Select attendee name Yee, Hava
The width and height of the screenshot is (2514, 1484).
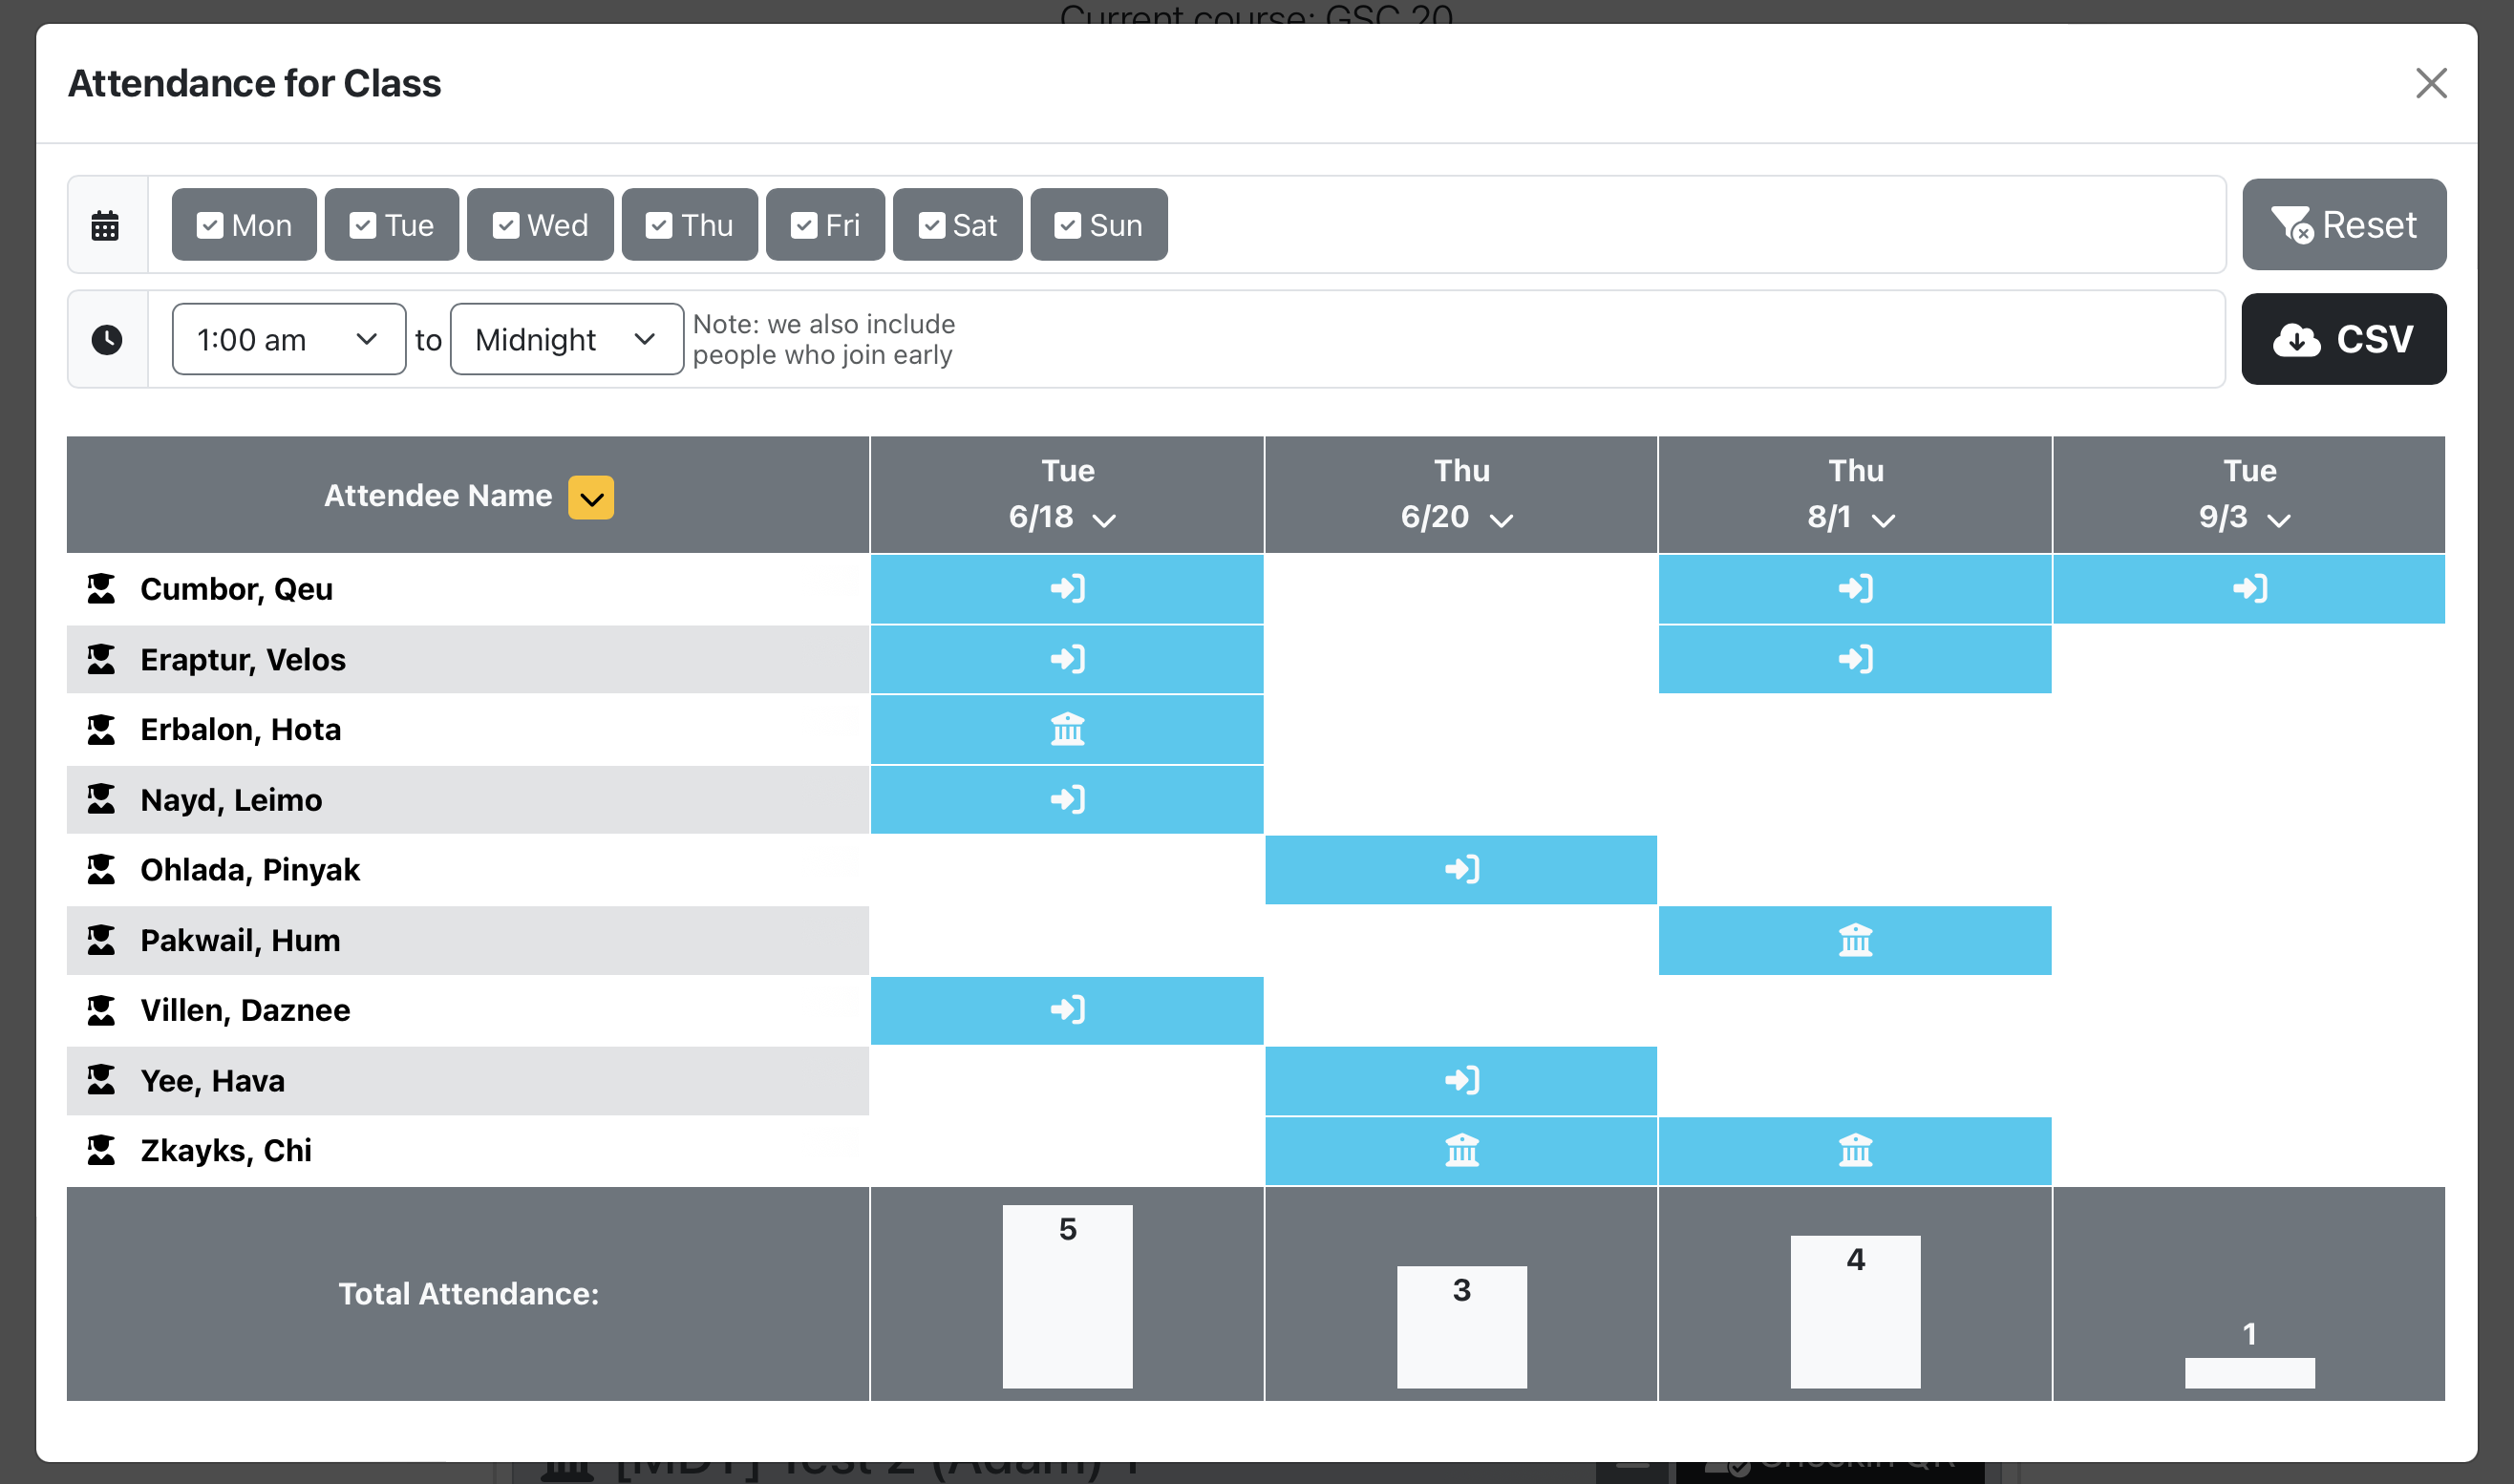212,1080
